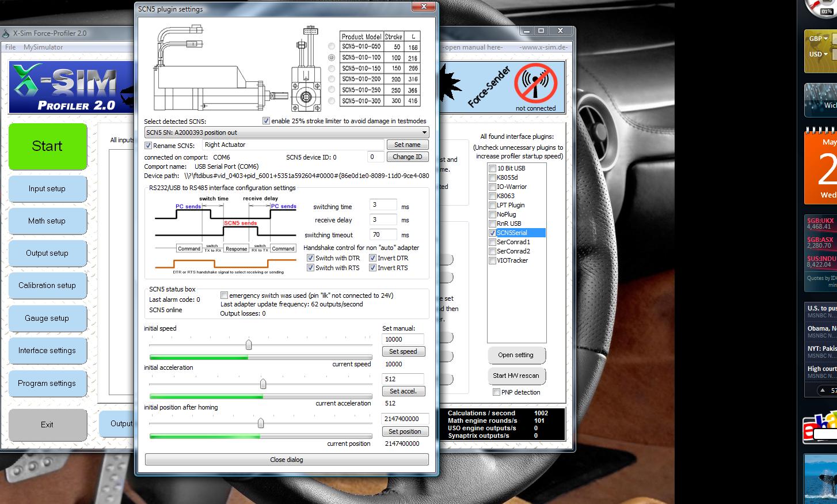Click the Set name button
Screen dimensions: 837x504
tap(408, 145)
